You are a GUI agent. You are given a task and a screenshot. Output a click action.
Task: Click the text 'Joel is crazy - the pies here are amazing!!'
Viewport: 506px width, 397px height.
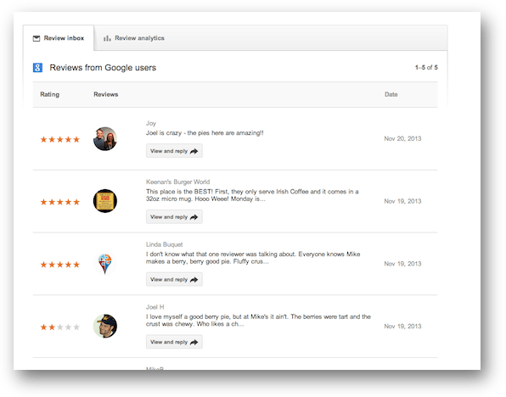(x=205, y=133)
